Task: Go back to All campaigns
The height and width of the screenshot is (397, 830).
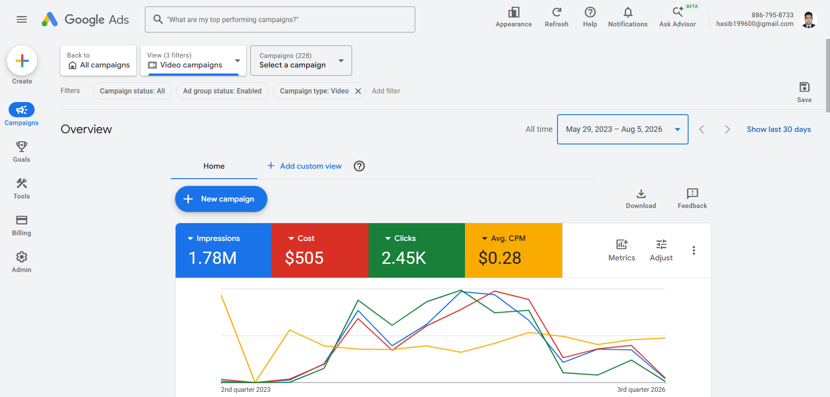Action: [x=98, y=61]
